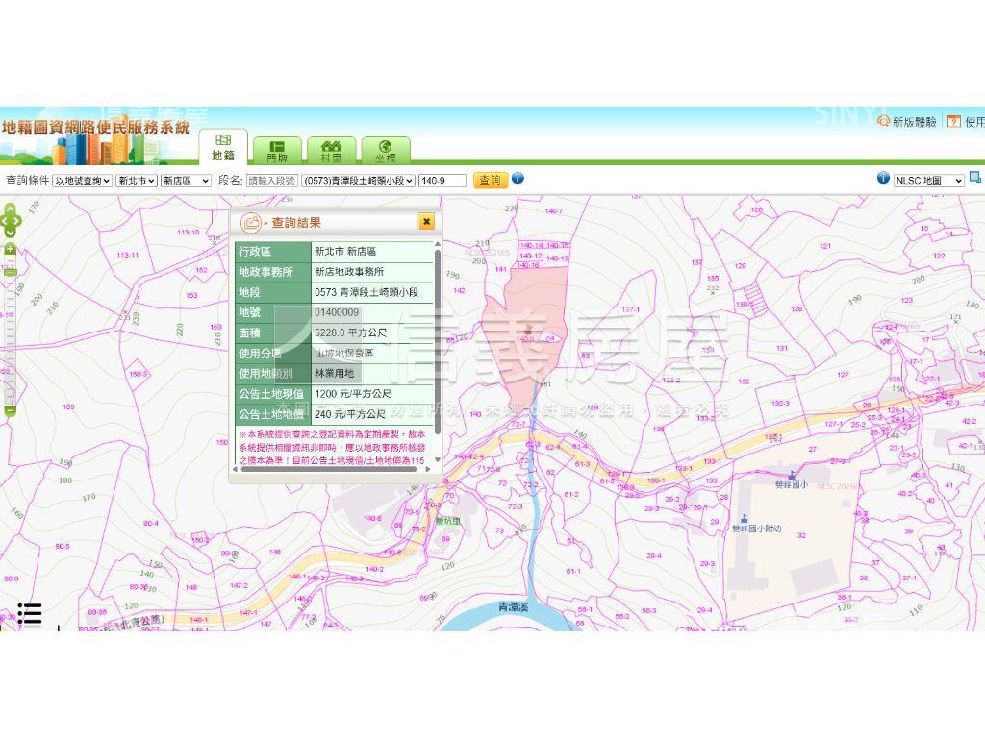The height and width of the screenshot is (738, 985).
Task: Click the section name input field
Action: click(272, 181)
